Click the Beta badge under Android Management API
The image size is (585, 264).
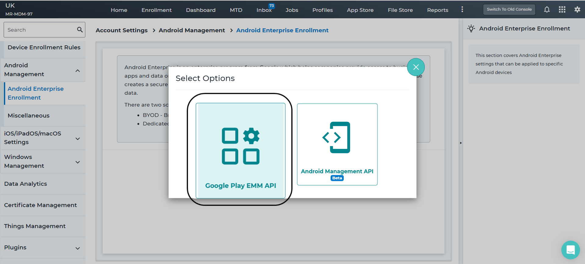click(x=337, y=178)
